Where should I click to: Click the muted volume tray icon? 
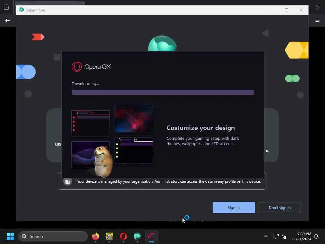284,236
